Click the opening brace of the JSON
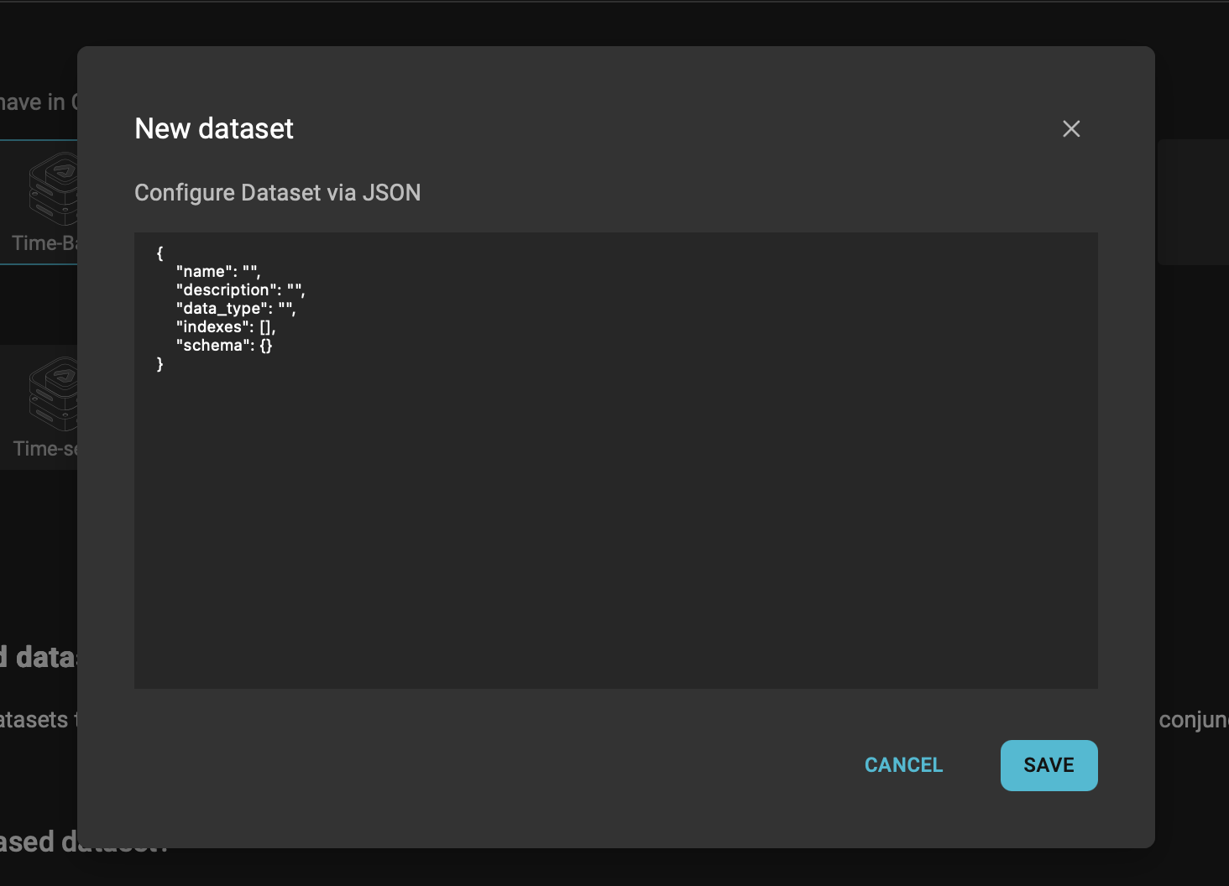Image resolution: width=1229 pixels, height=886 pixels. tap(160, 253)
